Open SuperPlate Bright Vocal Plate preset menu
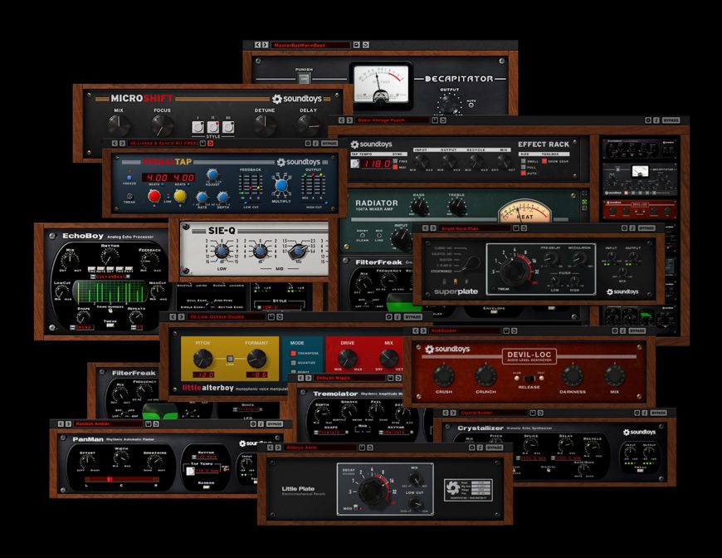This screenshot has height=558, width=722. coord(474,228)
